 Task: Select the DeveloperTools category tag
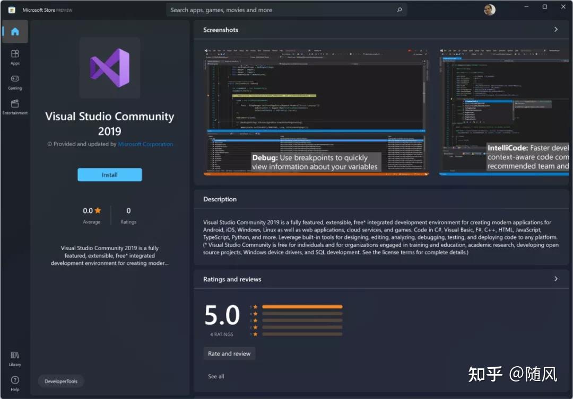[61, 381]
